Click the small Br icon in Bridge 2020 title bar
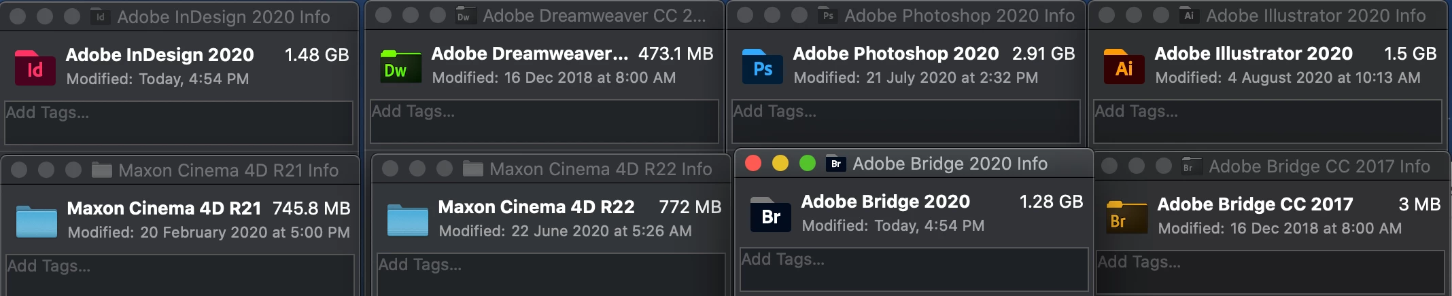Viewport: 1452px width, 296px height. click(835, 164)
